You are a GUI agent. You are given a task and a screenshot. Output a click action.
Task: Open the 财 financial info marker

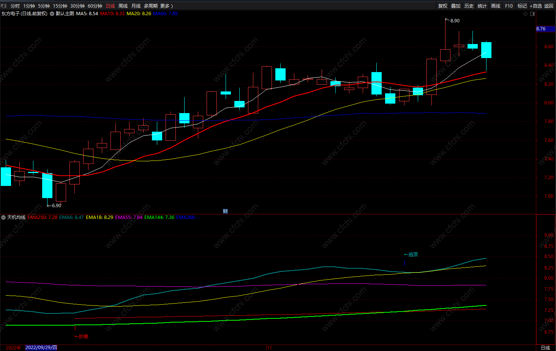tap(225, 211)
